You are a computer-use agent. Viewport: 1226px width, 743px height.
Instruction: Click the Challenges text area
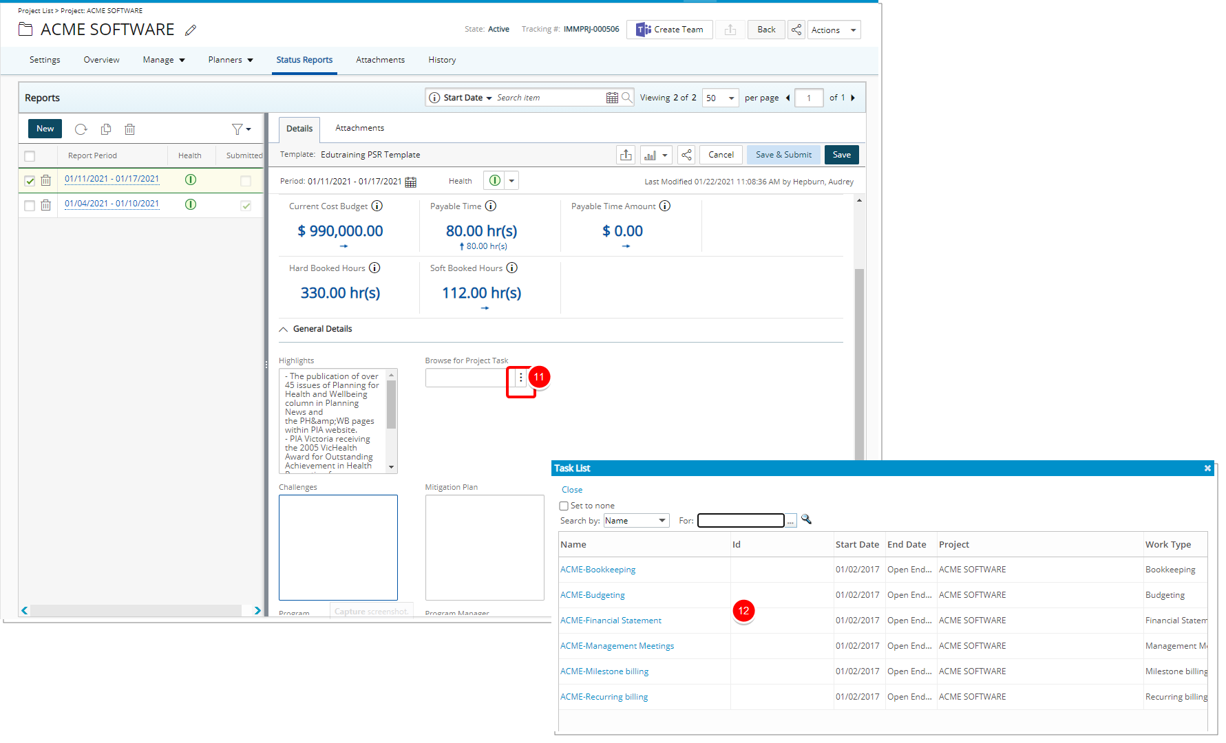(x=338, y=548)
